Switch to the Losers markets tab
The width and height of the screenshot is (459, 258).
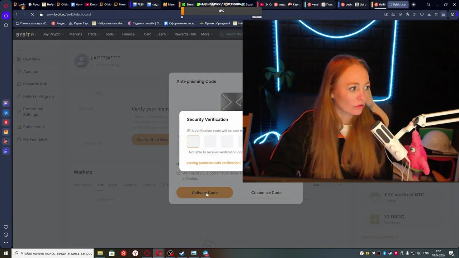(x=149, y=185)
